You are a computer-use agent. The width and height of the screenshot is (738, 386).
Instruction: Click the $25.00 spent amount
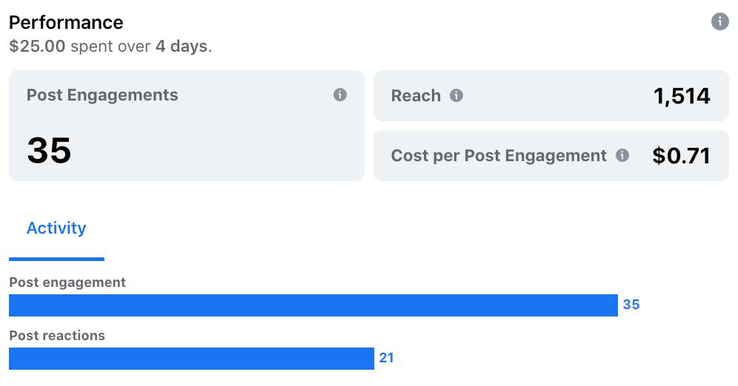coord(37,46)
